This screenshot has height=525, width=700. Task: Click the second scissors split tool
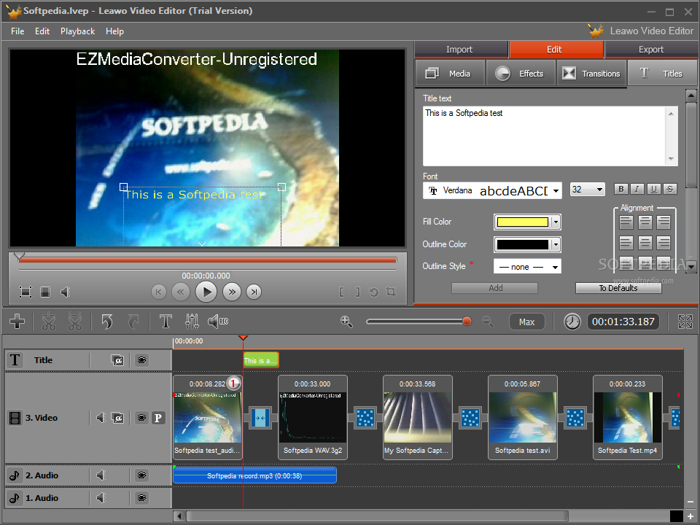74,322
